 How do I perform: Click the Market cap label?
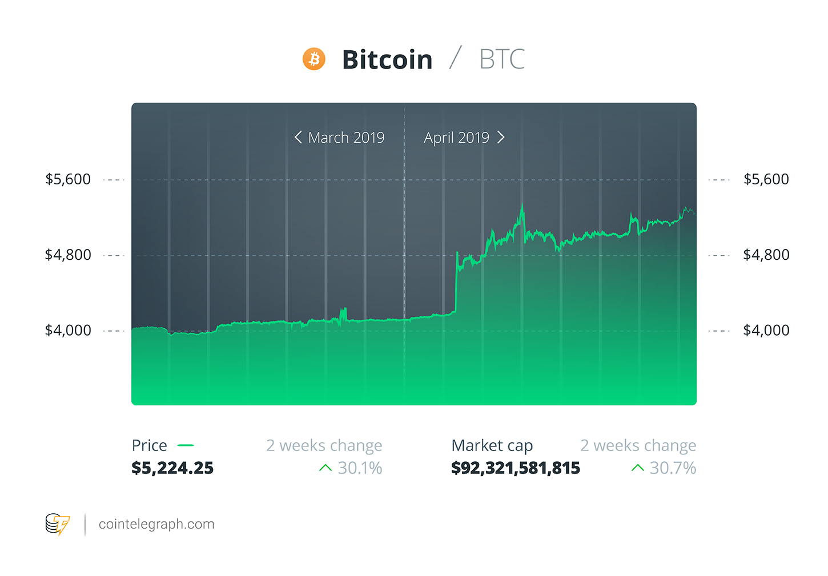pos(492,445)
